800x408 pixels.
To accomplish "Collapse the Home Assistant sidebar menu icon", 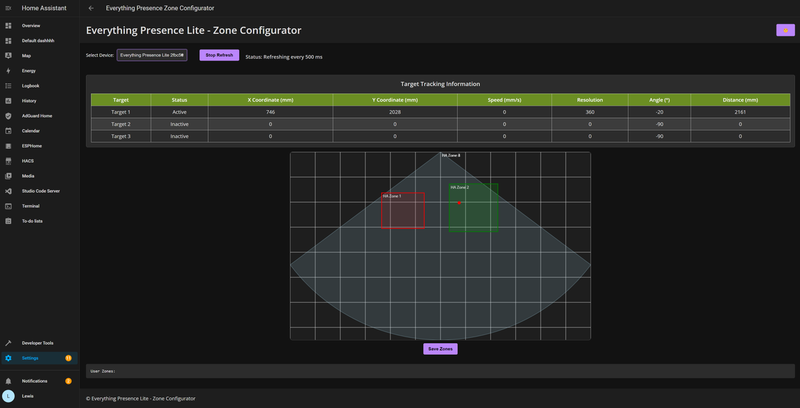I will coord(8,8).
